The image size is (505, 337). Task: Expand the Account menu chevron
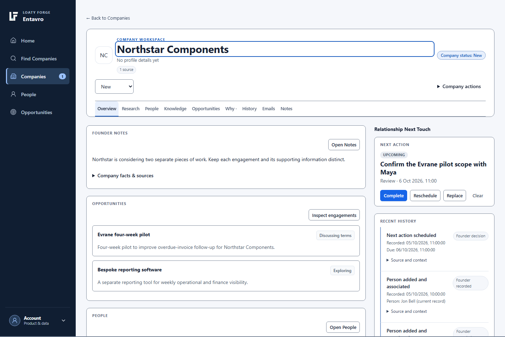[x=63, y=321]
